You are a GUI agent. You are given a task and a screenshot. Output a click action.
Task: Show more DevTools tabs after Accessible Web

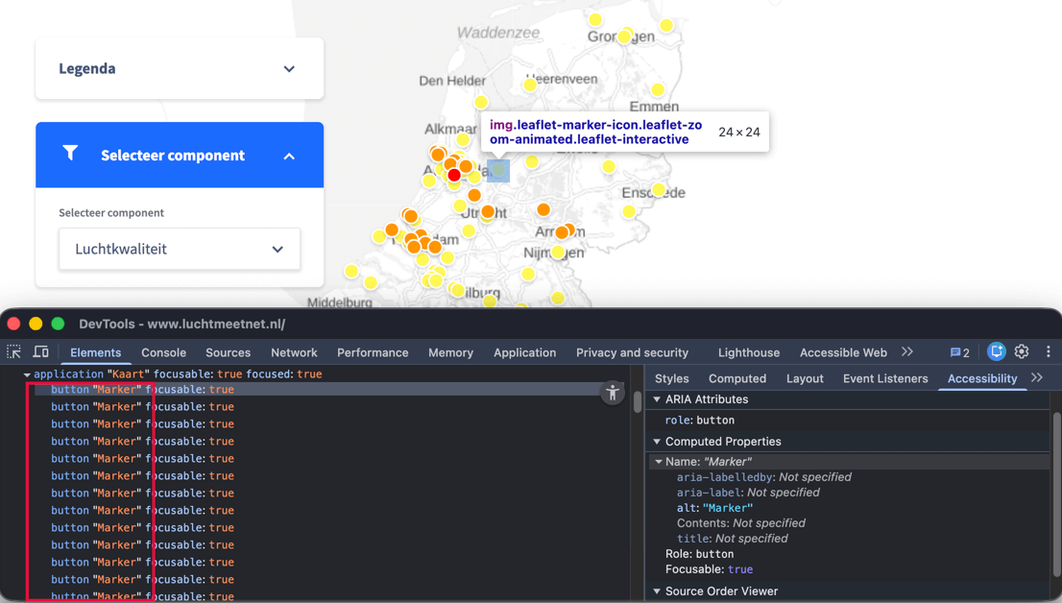click(x=907, y=352)
